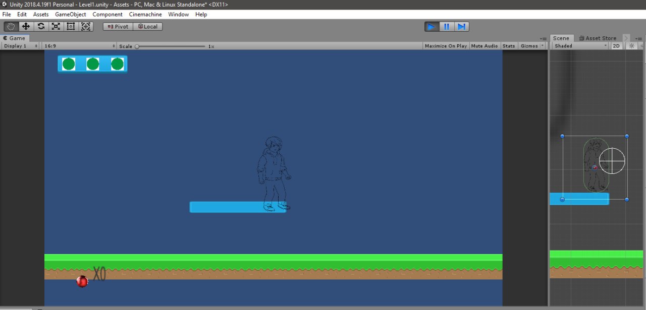
Task: Open the File menu
Action: tap(7, 15)
